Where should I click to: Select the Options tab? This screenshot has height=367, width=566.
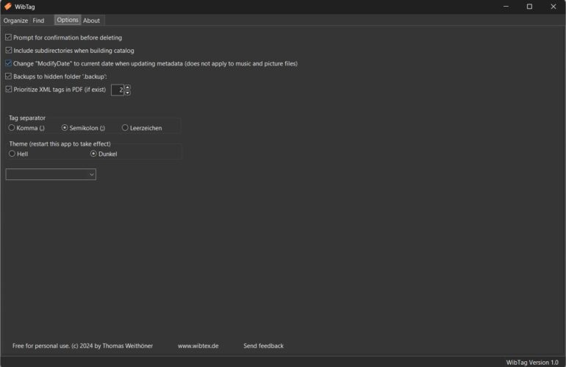click(68, 20)
